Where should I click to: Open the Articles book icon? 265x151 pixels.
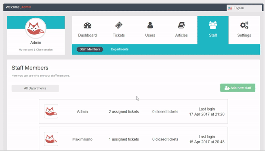pos(181,25)
